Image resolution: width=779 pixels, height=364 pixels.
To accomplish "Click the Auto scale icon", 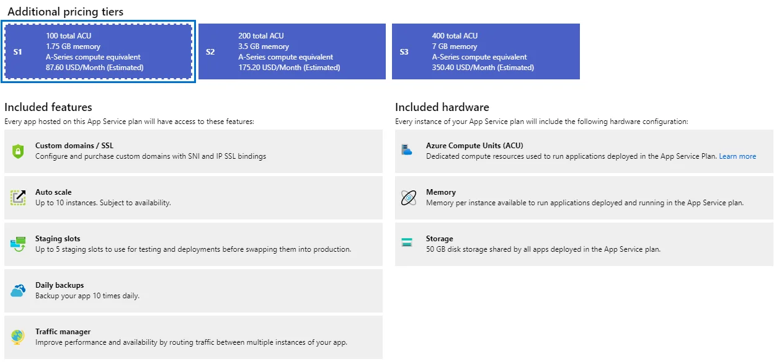I will pos(18,197).
